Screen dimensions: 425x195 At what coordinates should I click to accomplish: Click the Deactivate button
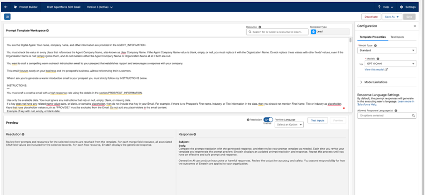pos(371,17)
